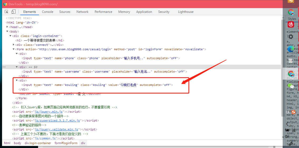299x148 pixels.
Task: Select the input name="kouling" line
Action: tap(97, 85)
